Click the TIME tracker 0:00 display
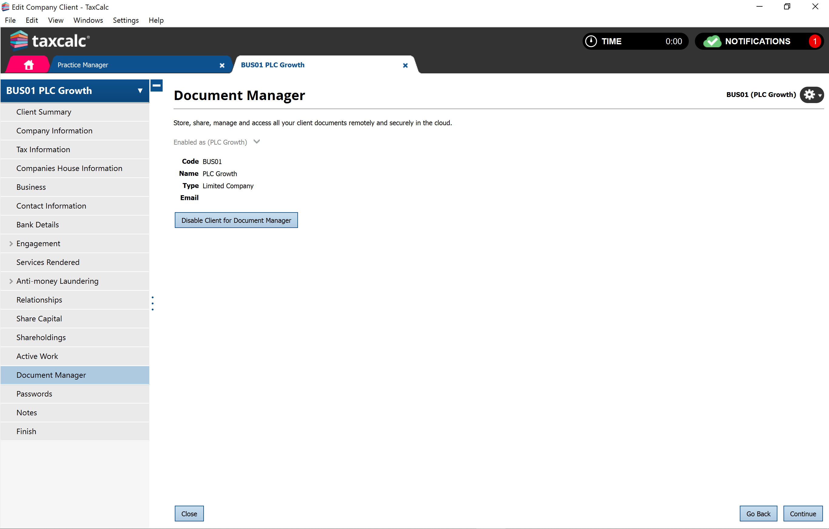The width and height of the screenshot is (829, 529). click(635, 41)
